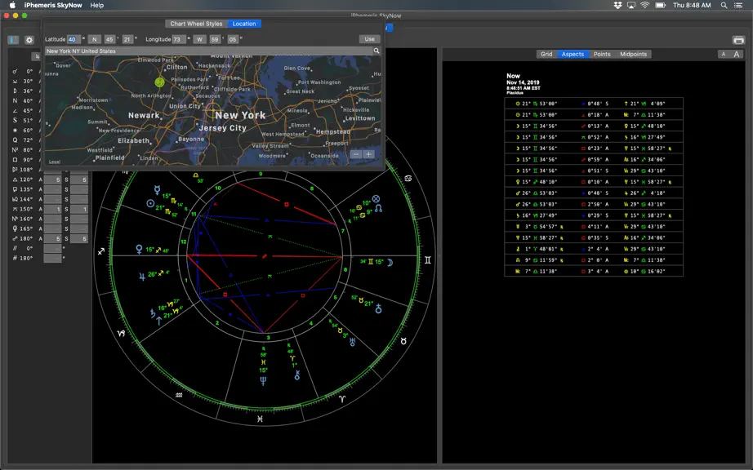
Task: Click the New York NY location search field
Action: pos(209,51)
